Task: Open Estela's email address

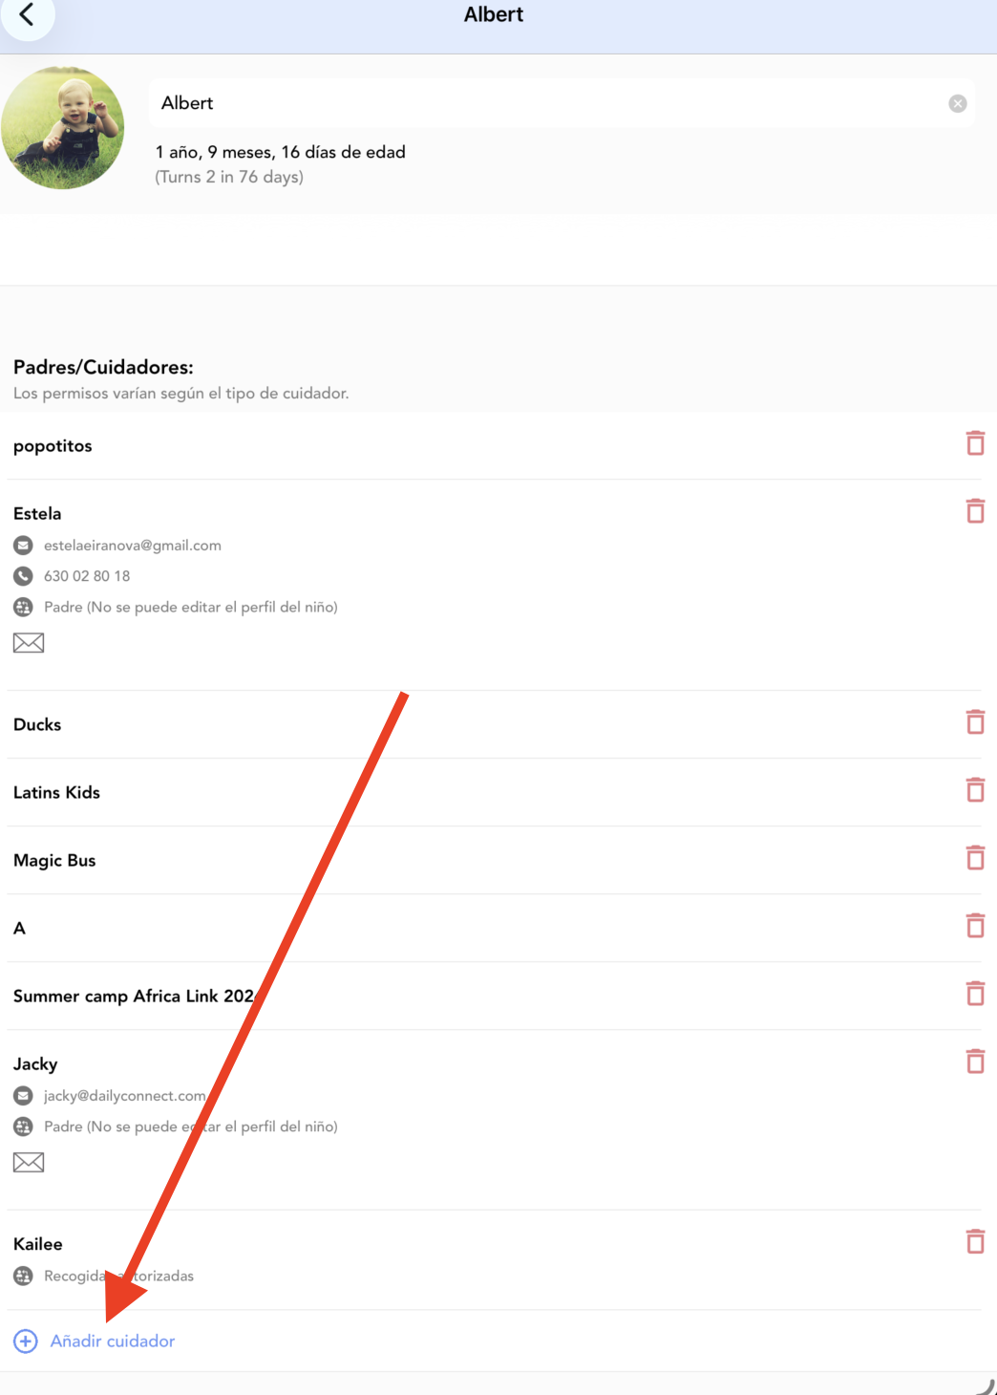Action: point(133,546)
